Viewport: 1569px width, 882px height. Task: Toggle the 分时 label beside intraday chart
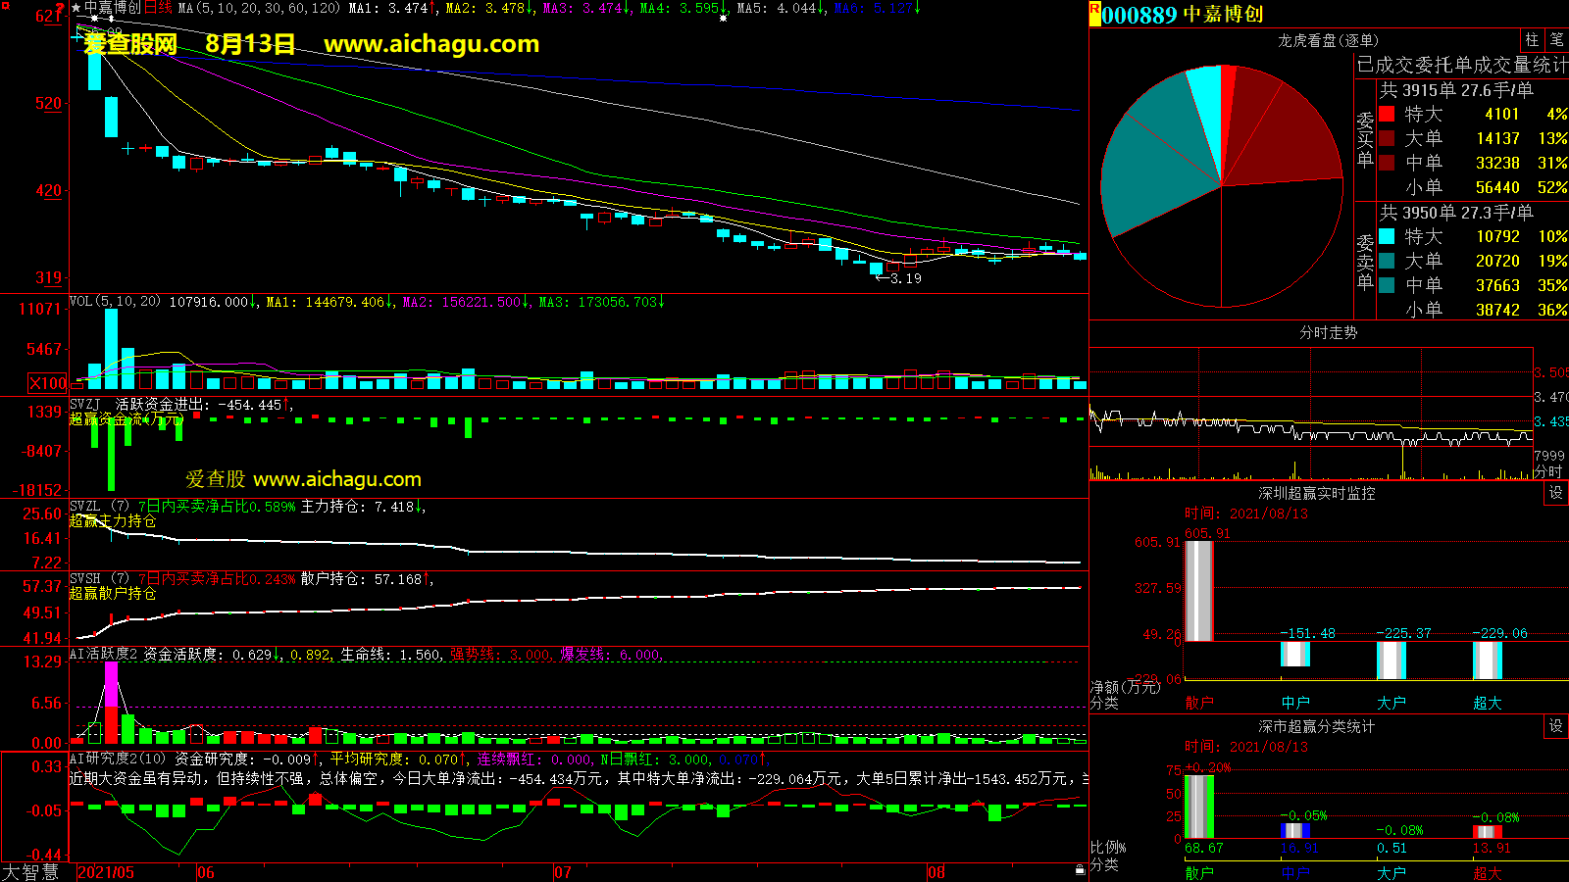tap(1547, 471)
